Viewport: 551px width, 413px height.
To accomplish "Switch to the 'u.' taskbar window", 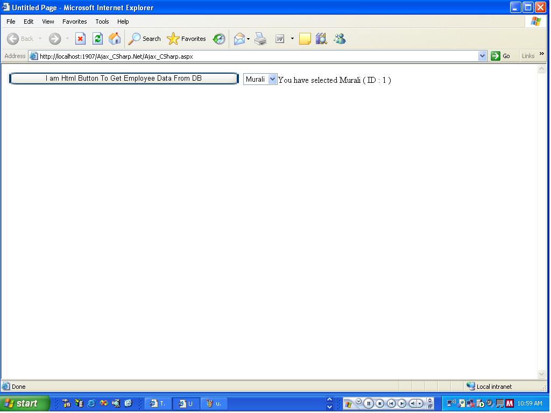I will click(x=214, y=403).
